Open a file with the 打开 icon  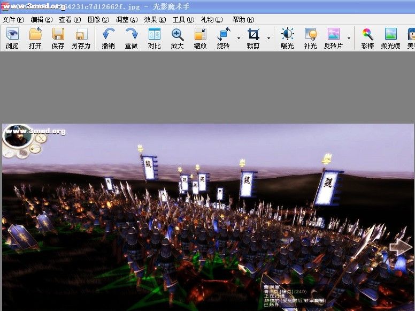pos(35,38)
